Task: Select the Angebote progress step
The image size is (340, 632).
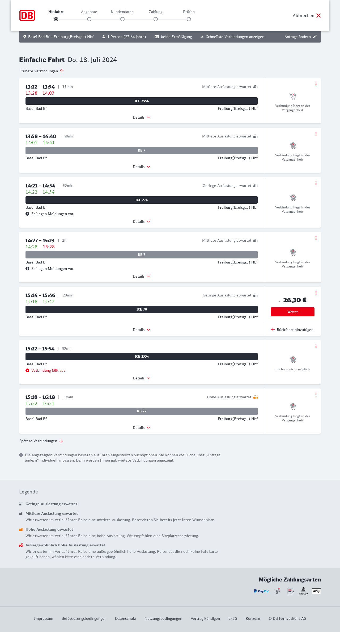Action: pos(89,19)
